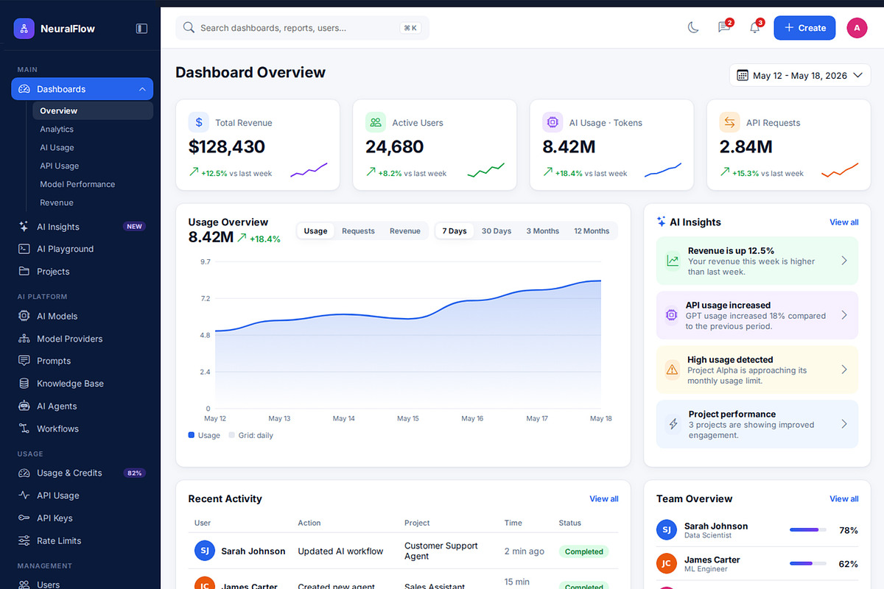Click James Carter's 62% progress bar
884x589 pixels.
point(808,564)
